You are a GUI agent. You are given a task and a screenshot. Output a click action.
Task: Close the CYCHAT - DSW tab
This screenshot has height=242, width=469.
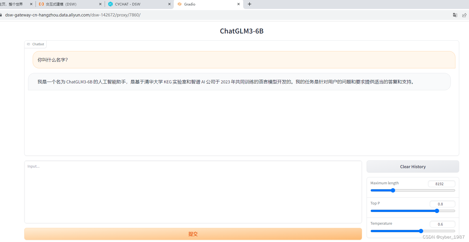pyautogui.click(x=169, y=4)
